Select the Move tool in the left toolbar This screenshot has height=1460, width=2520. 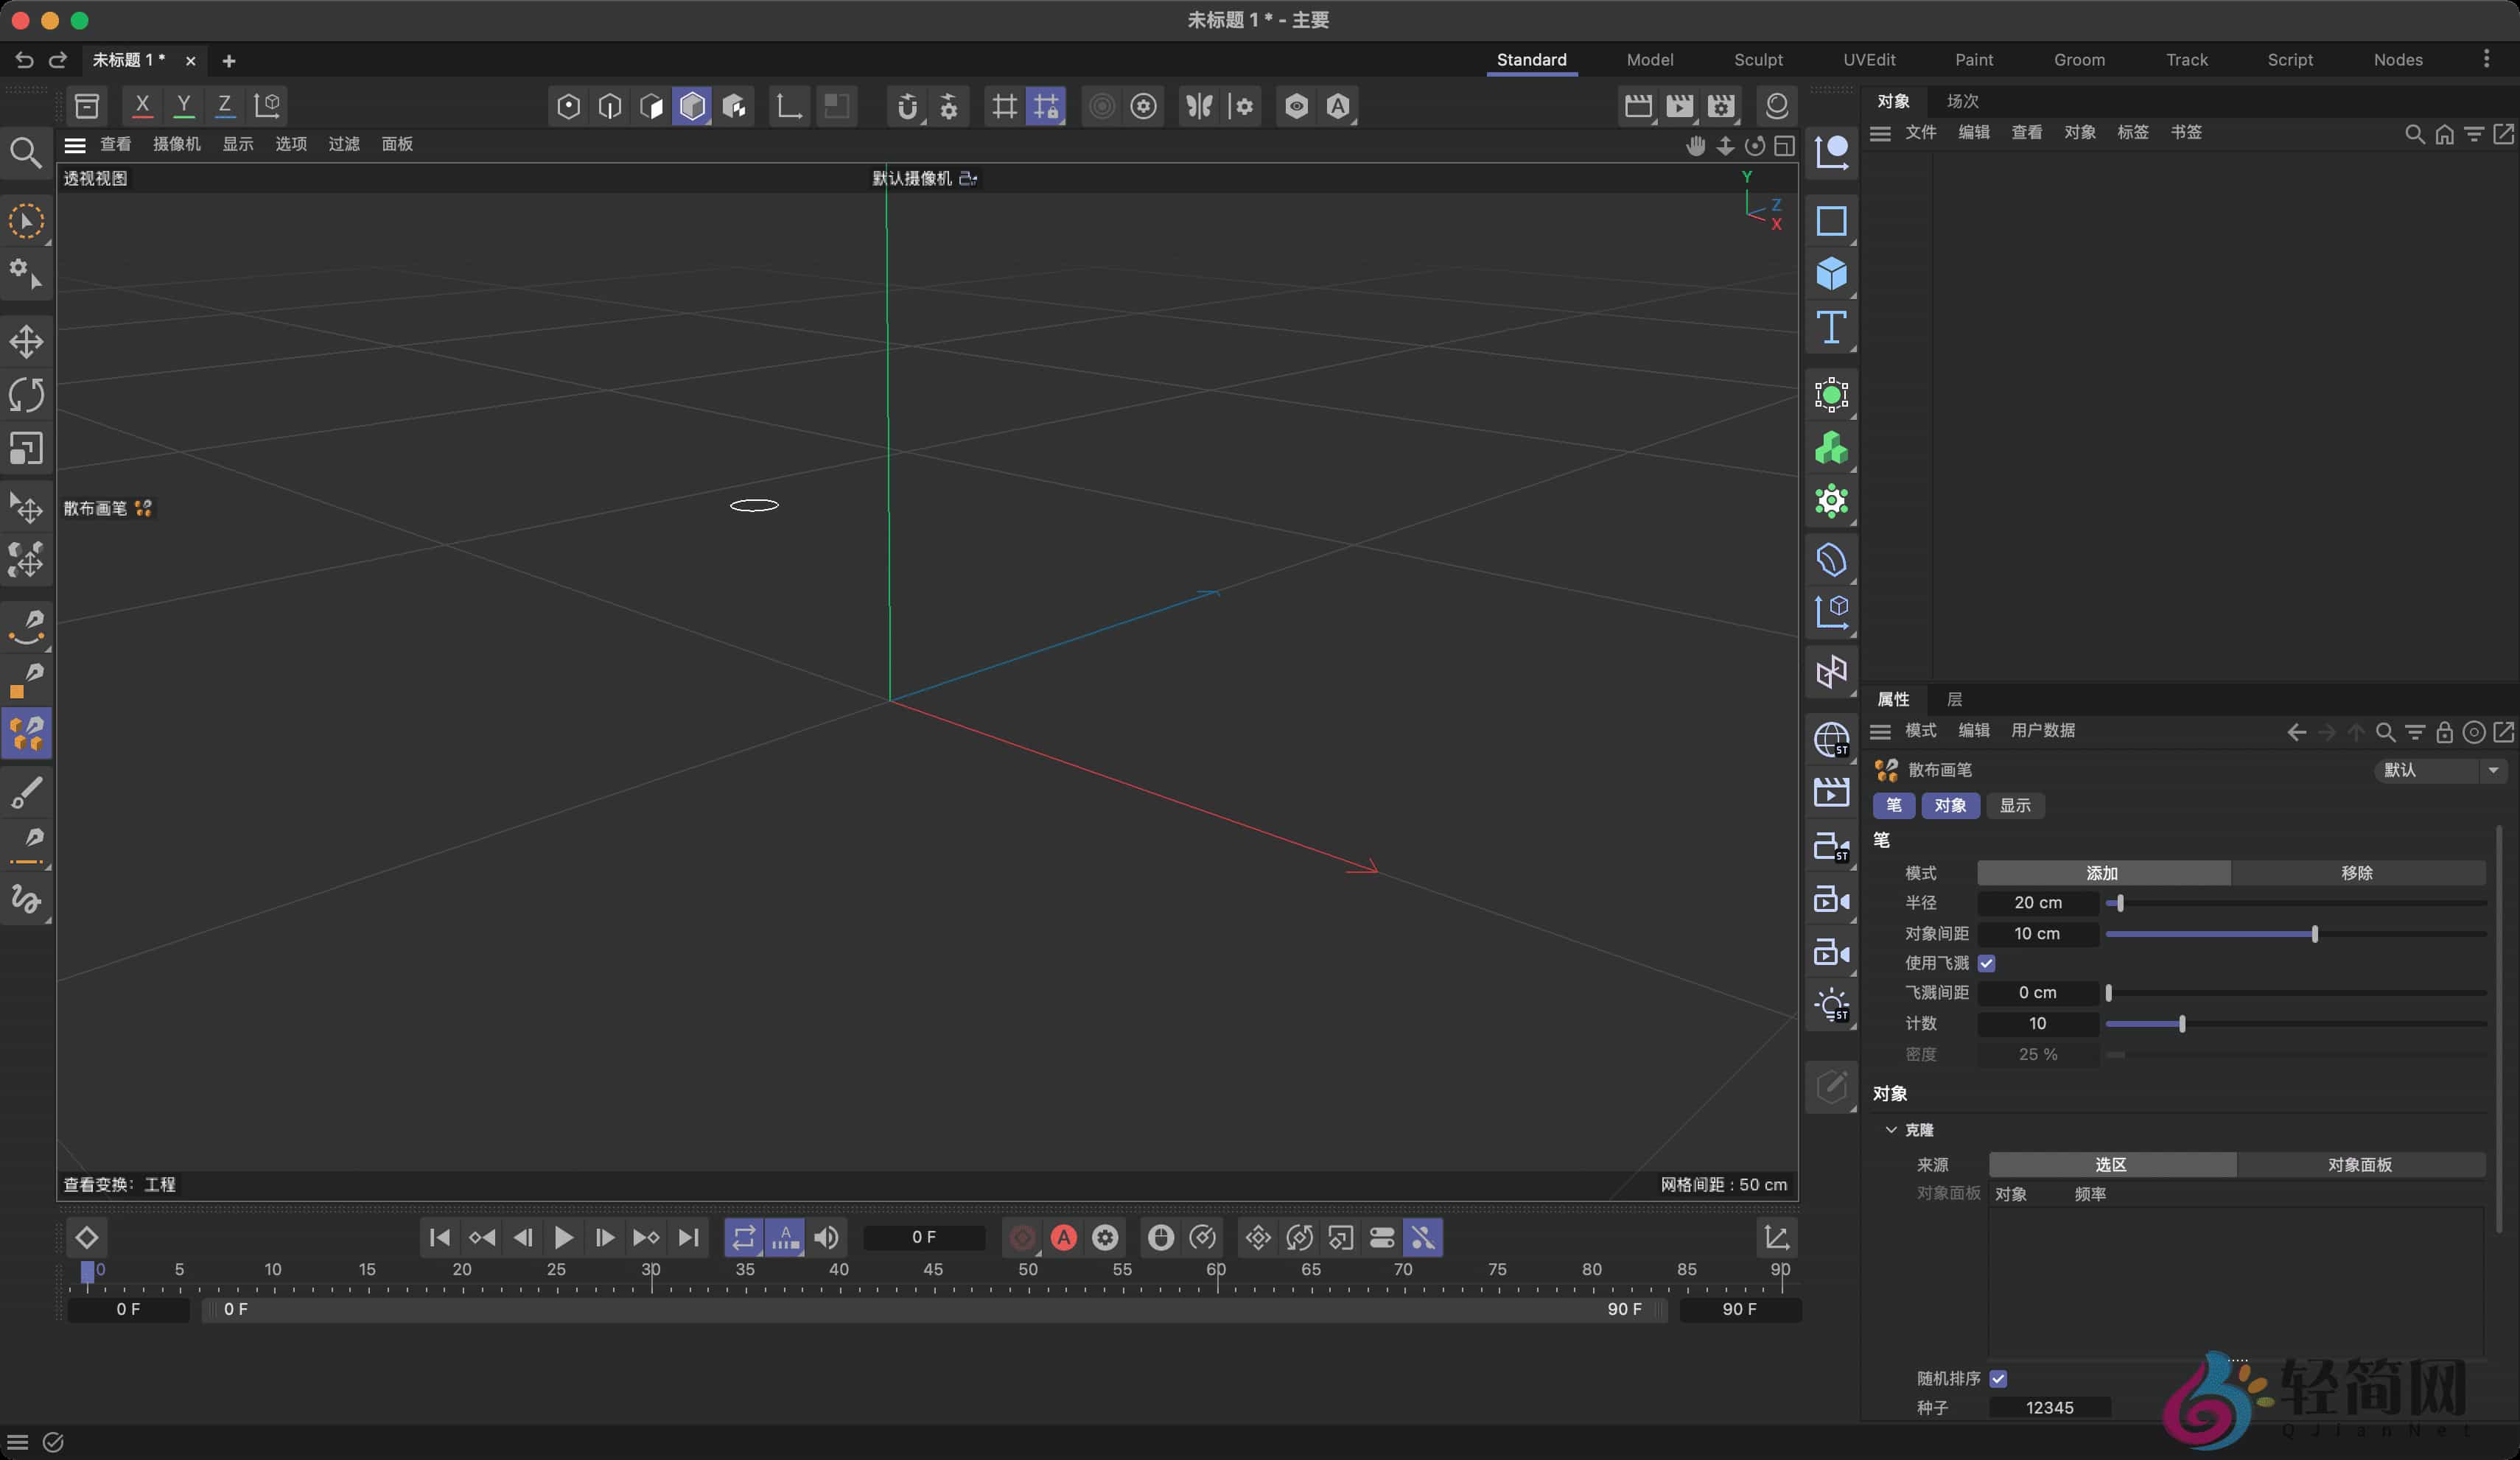point(27,340)
